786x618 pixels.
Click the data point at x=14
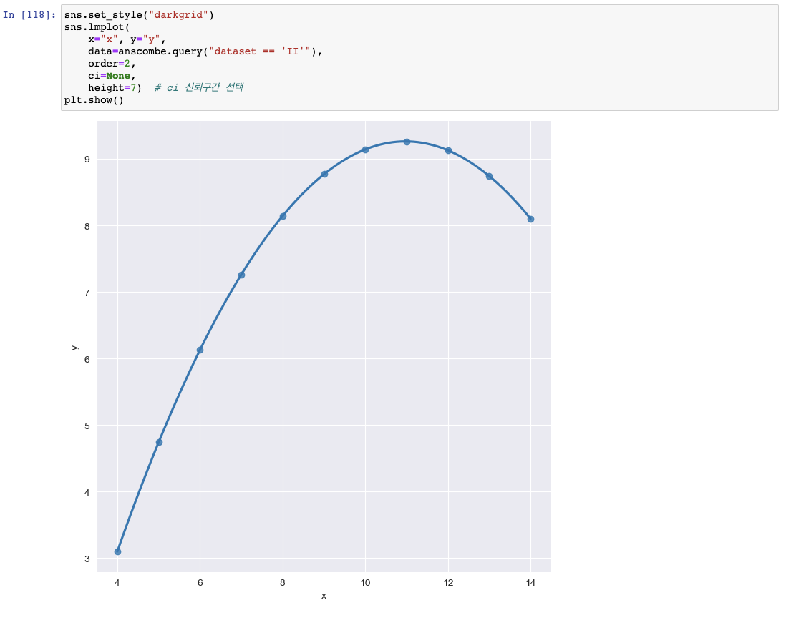[531, 220]
